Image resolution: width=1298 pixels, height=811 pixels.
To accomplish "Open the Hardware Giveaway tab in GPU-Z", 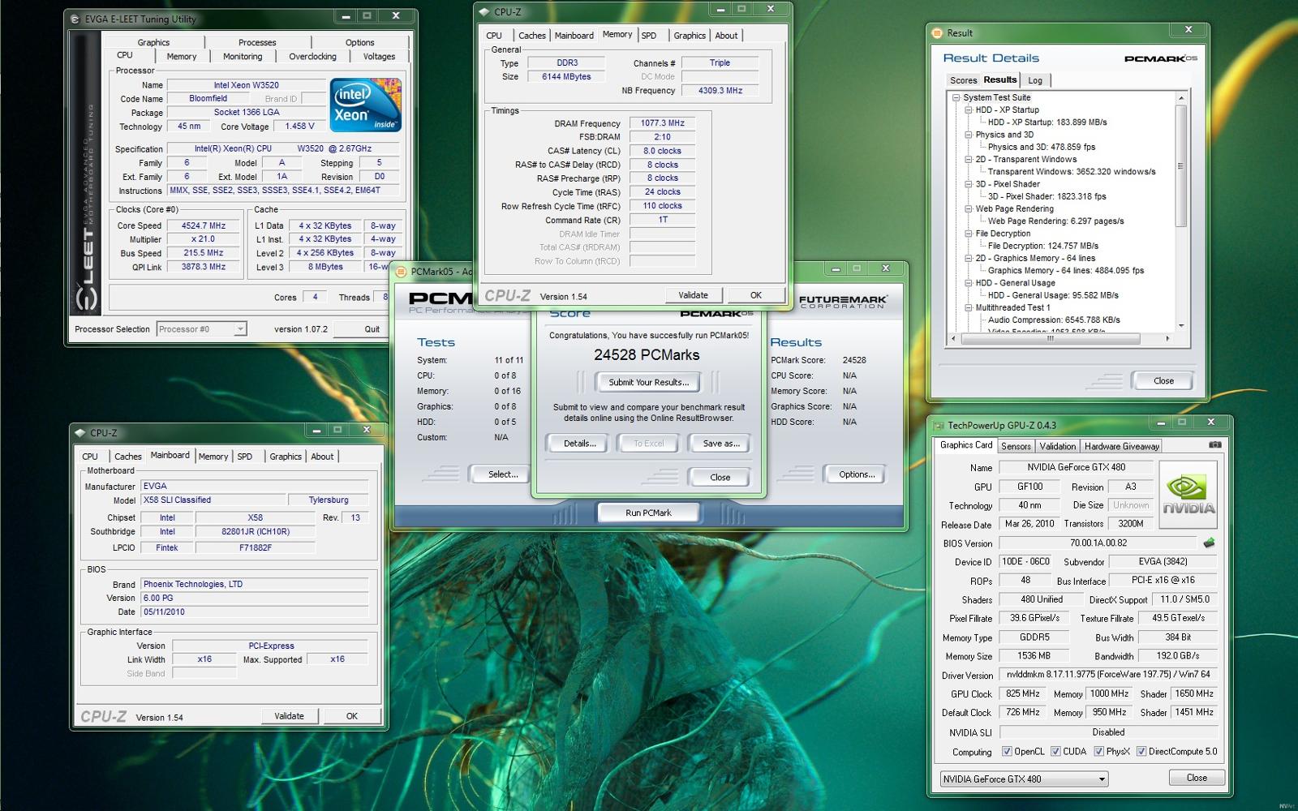I will tap(1122, 446).
